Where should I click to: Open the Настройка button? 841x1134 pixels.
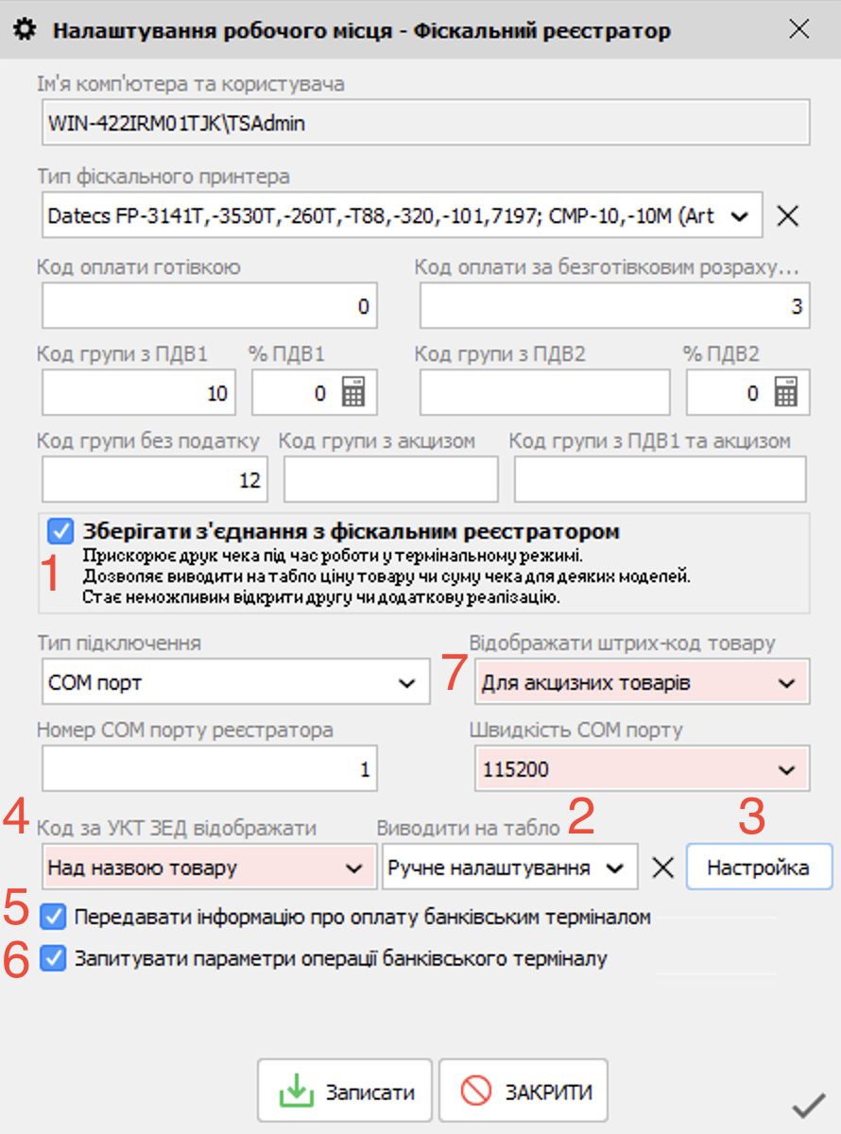tap(758, 868)
